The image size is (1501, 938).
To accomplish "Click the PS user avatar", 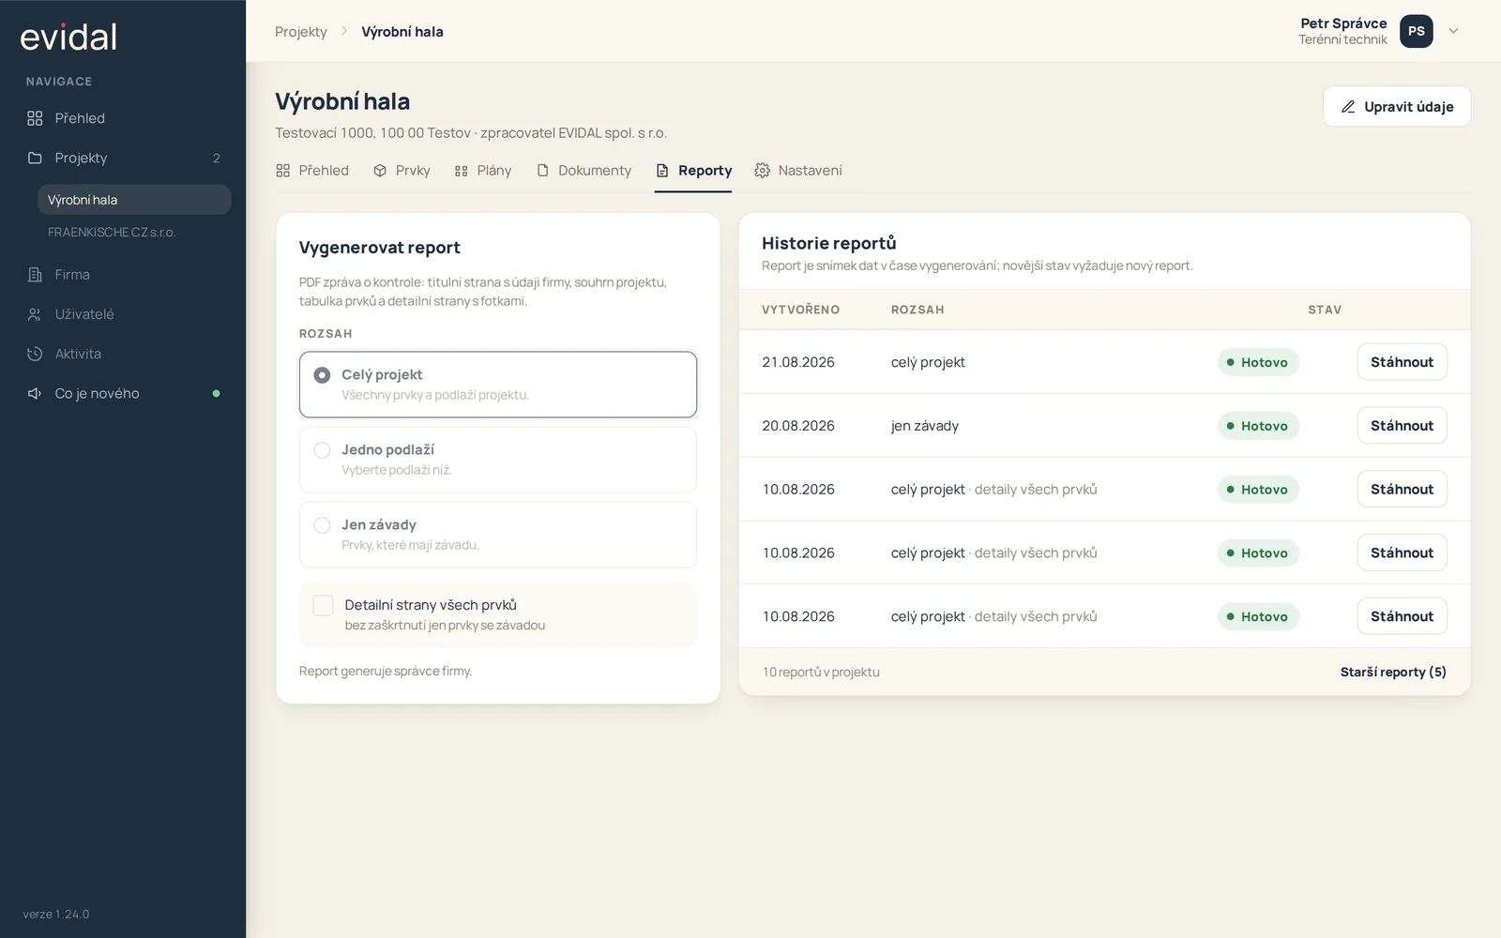I will [1417, 31].
